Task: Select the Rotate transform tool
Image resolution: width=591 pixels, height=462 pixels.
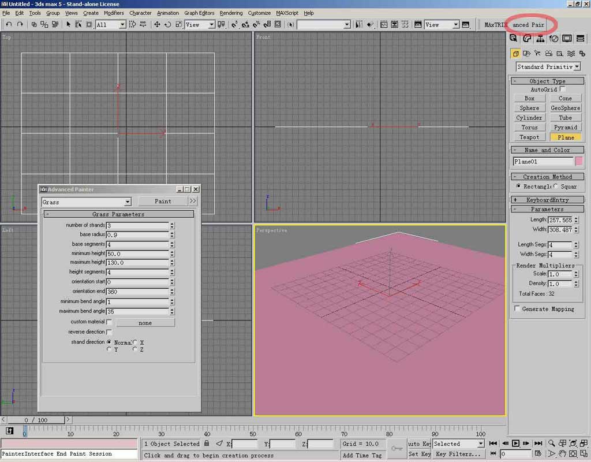Action: (x=167, y=24)
